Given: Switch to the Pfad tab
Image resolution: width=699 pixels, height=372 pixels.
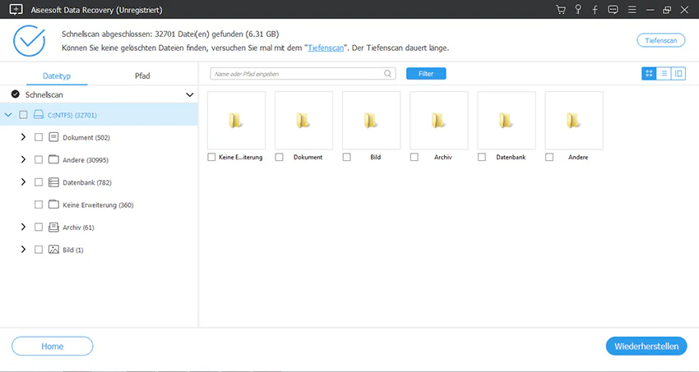Looking at the screenshot, I should (142, 76).
